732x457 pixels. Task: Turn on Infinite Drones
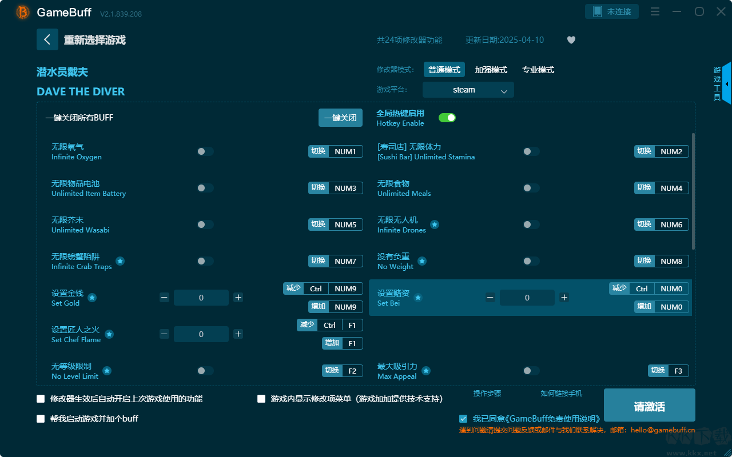(531, 225)
